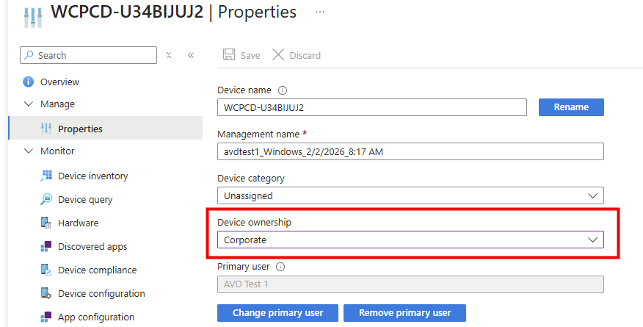This screenshot has width=643, height=327.
Task: Collapse the sidebar with the double-chevron icon
Action: pos(191,55)
